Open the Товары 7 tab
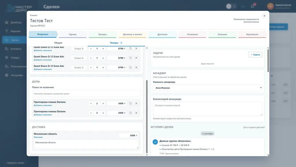Image resolution: width=296 pixels, height=167 pixels. [x=116, y=43]
